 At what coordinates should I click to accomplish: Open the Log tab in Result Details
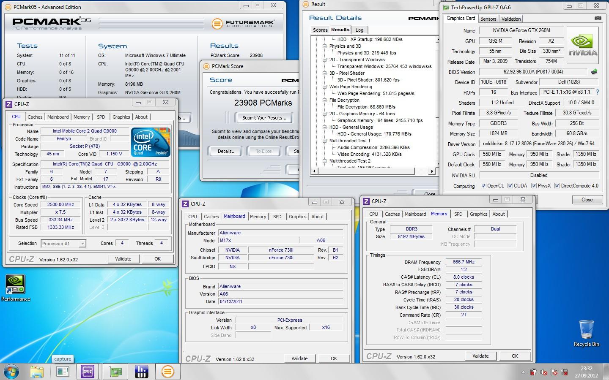tap(359, 30)
